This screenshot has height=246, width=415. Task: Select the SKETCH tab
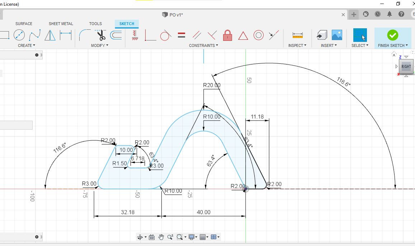coord(127,24)
